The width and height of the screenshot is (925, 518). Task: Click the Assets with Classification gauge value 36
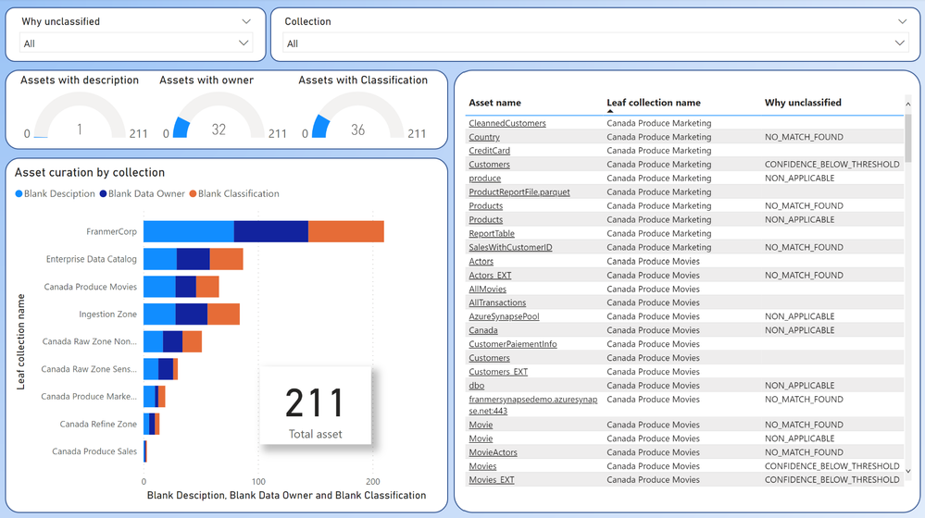click(x=358, y=129)
